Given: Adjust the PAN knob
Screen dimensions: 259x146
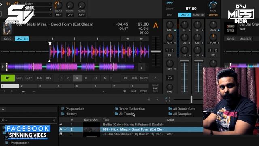Looking at the screenshot, I should (x=170, y=87).
